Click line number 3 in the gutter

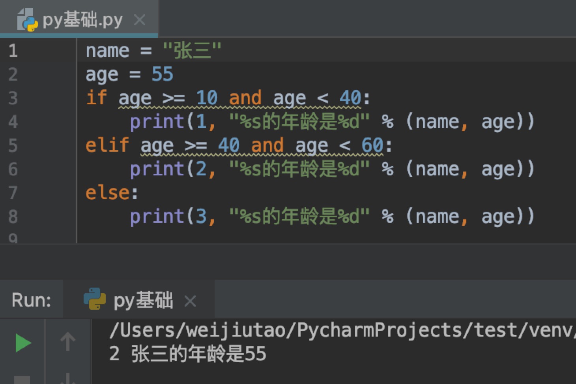pyautogui.click(x=13, y=98)
